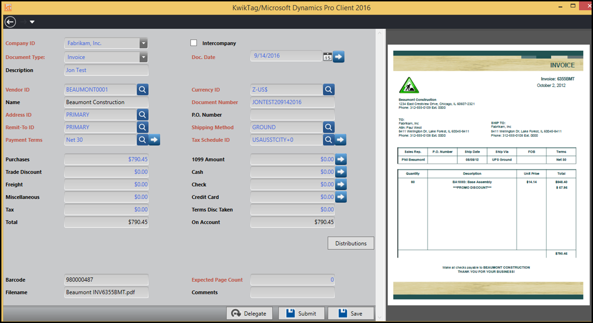This screenshot has width=593, height=323.
Task: Submit the invoice document
Action: click(301, 313)
